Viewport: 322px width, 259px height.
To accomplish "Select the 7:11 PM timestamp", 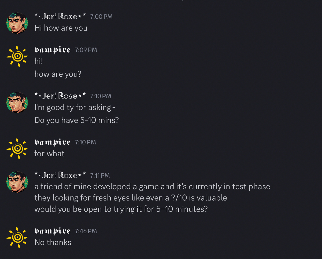I will 100,176.
